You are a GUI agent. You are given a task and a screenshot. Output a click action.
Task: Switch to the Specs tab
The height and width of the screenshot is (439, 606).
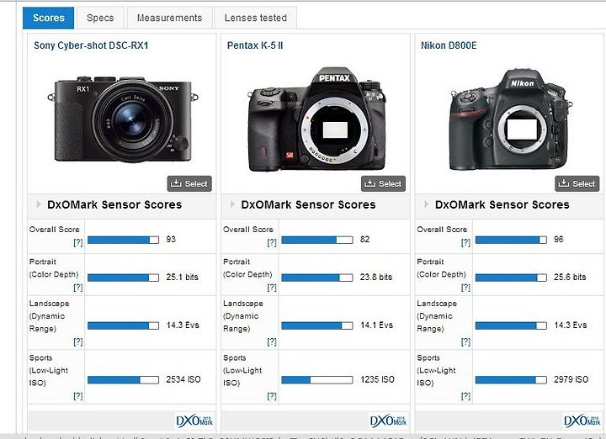(x=100, y=18)
